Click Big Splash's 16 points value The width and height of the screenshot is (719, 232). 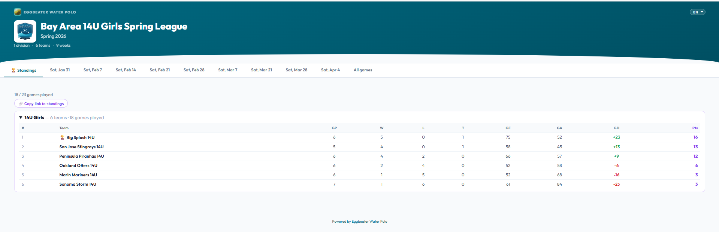(695, 137)
